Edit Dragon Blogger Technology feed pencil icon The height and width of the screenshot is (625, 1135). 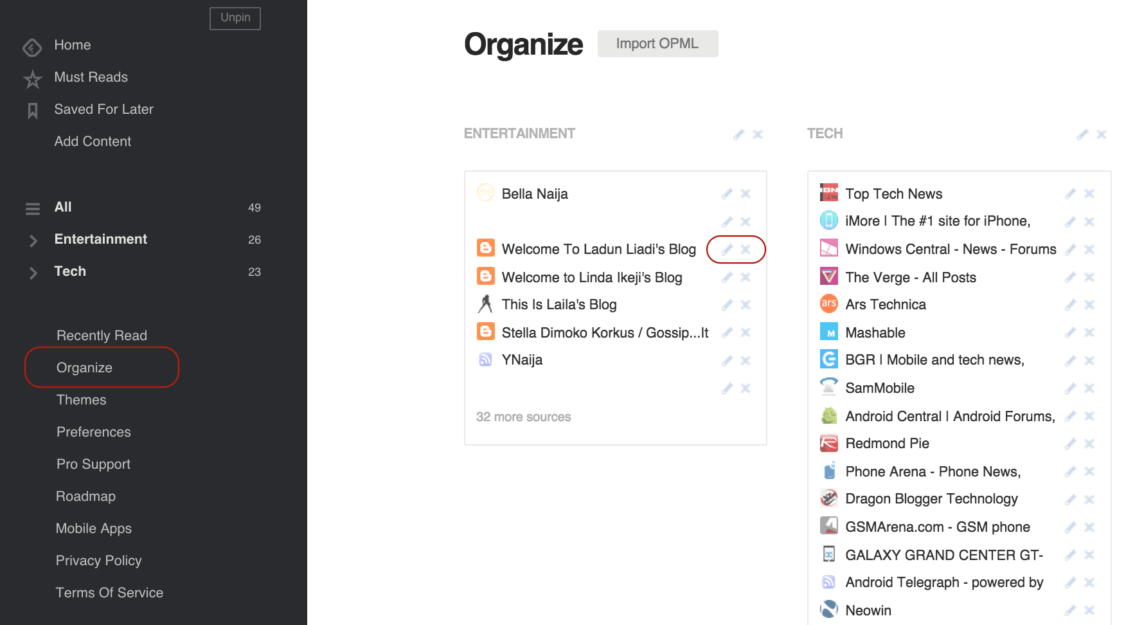(x=1070, y=500)
